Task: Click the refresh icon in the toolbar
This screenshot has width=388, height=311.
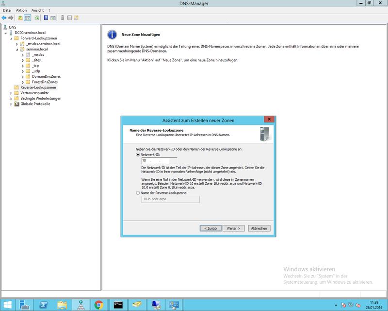Action: (36, 18)
